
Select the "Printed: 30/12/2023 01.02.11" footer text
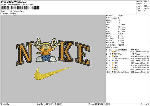point(99,104)
